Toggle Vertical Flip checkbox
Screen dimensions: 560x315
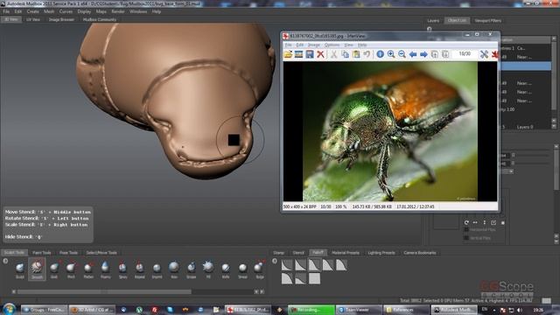tap(466, 238)
